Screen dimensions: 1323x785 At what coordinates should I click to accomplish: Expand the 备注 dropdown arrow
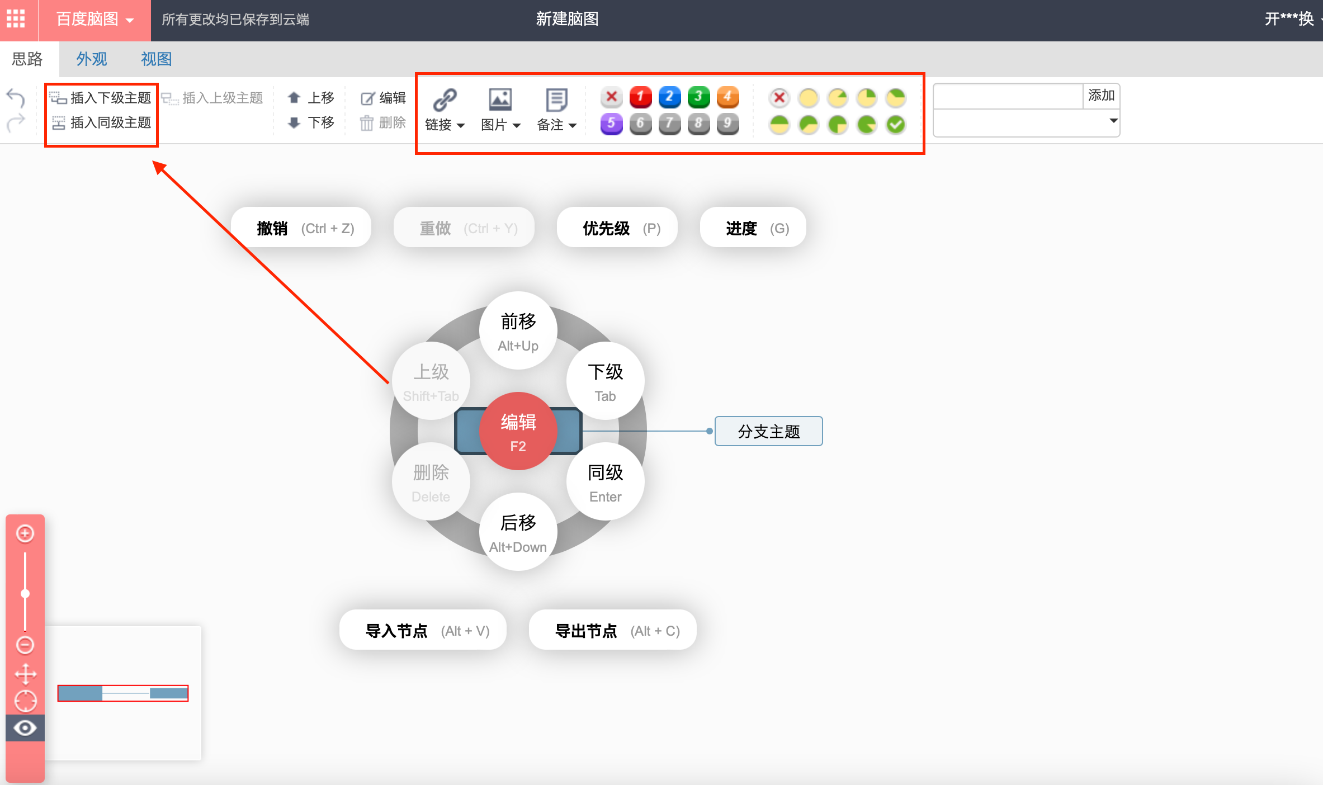pyautogui.click(x=573, y=126)
